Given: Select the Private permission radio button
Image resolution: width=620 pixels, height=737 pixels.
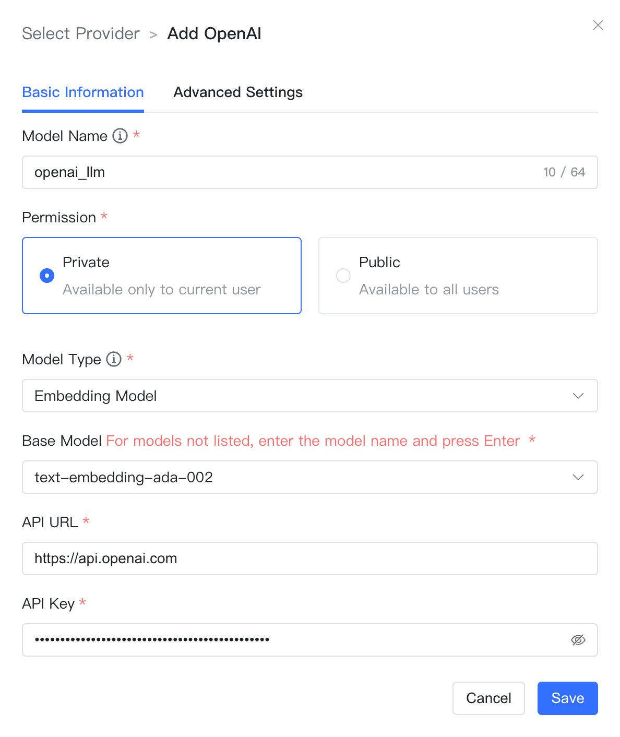Looking at the screenshot, I should [x=47, y=276].
